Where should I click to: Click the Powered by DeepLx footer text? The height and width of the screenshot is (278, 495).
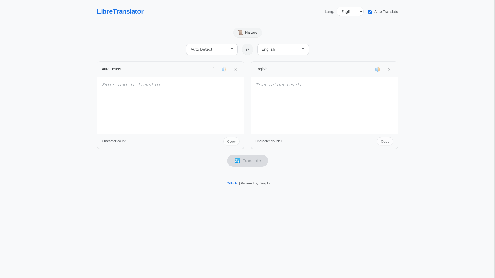click(x=255, y=183)
